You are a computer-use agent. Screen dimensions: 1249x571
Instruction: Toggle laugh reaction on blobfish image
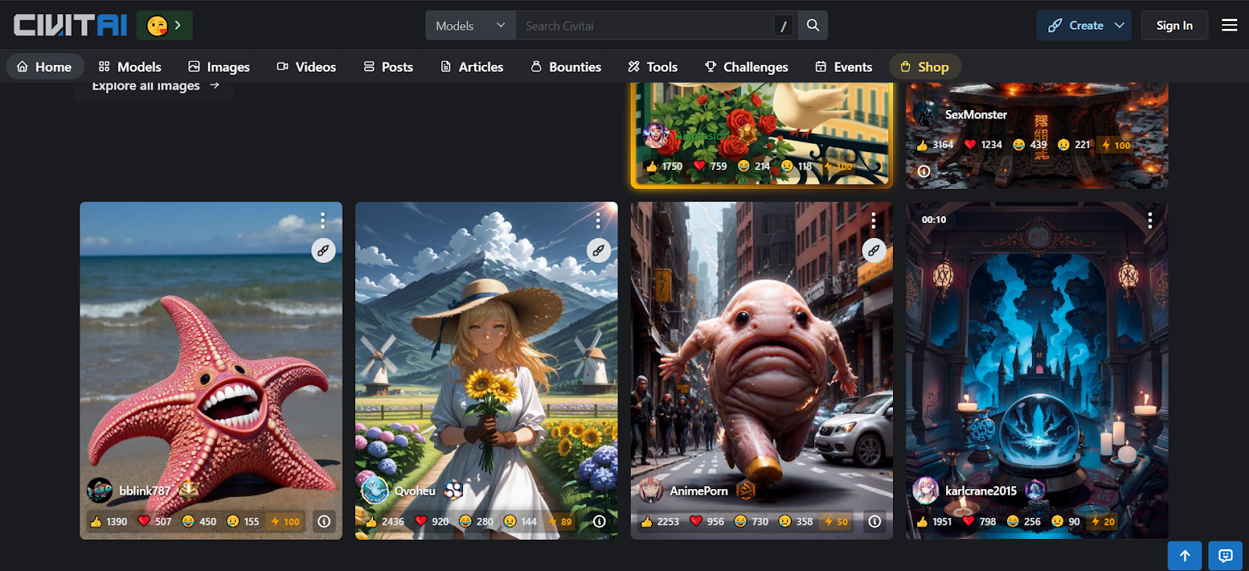751,521
